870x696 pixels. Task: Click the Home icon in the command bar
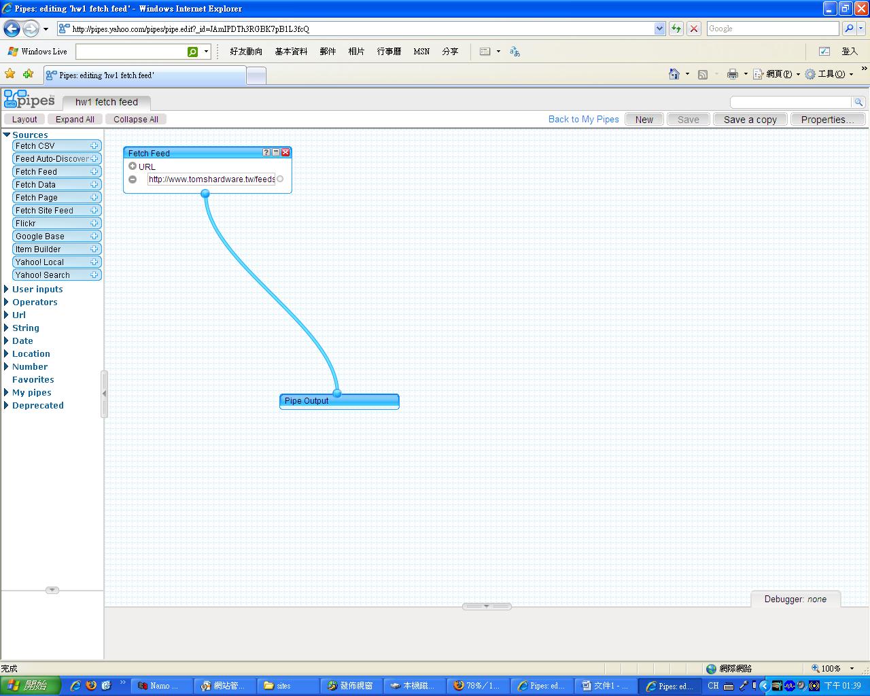tap(674, 74)
